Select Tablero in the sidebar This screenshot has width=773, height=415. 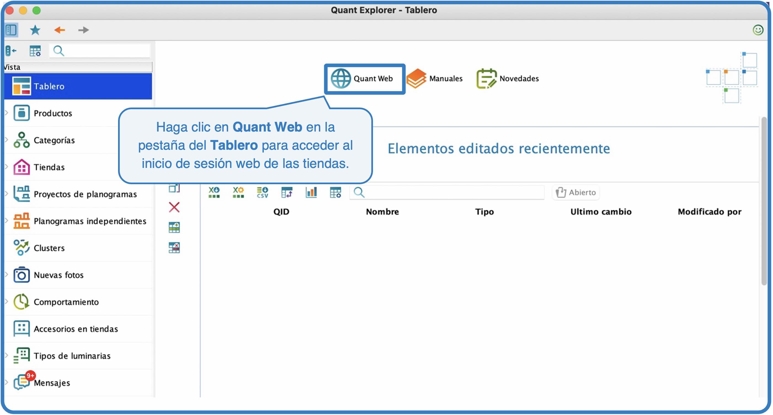78,86
